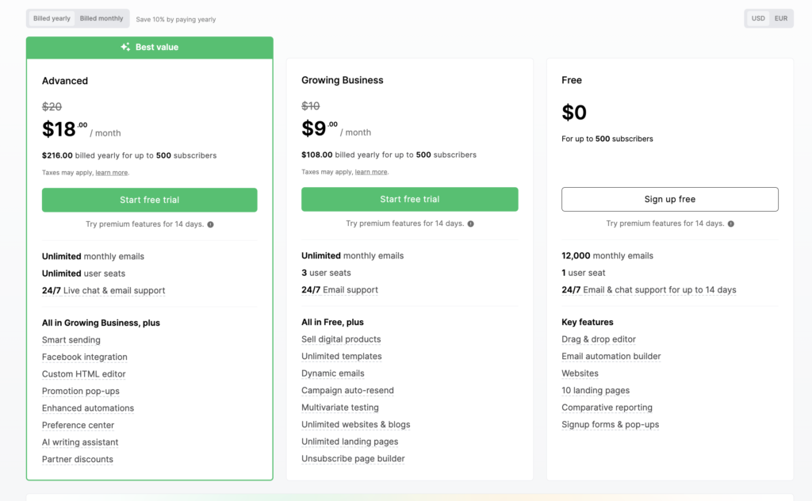Click info icon under Advanced trial text
The image size is (812, 501).
(210, 224)
